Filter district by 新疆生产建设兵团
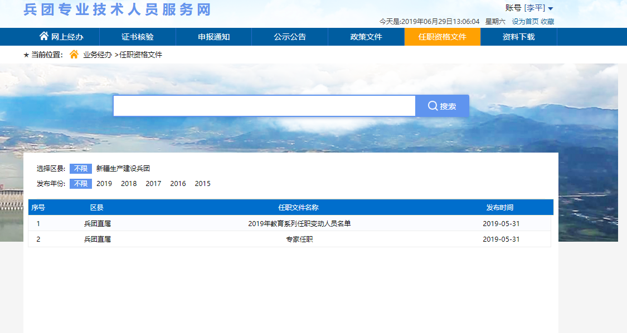 [123, 169]
